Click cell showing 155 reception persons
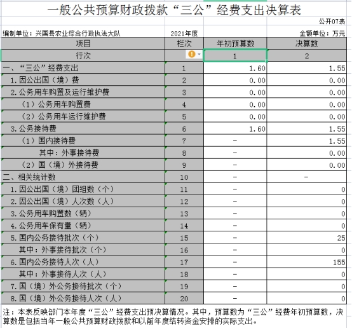The height and width of the screenshot is (328, 352). pyautogui.click(x=307, y=262)
